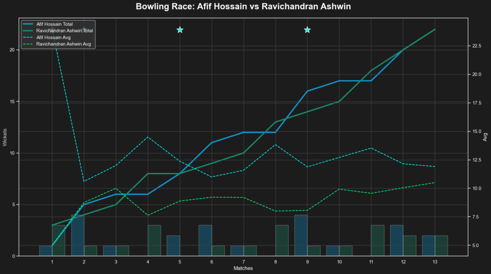Click the Matches x-axis label
The height and width of the screenshot is (274, 491).
click(x=243, y=269)
